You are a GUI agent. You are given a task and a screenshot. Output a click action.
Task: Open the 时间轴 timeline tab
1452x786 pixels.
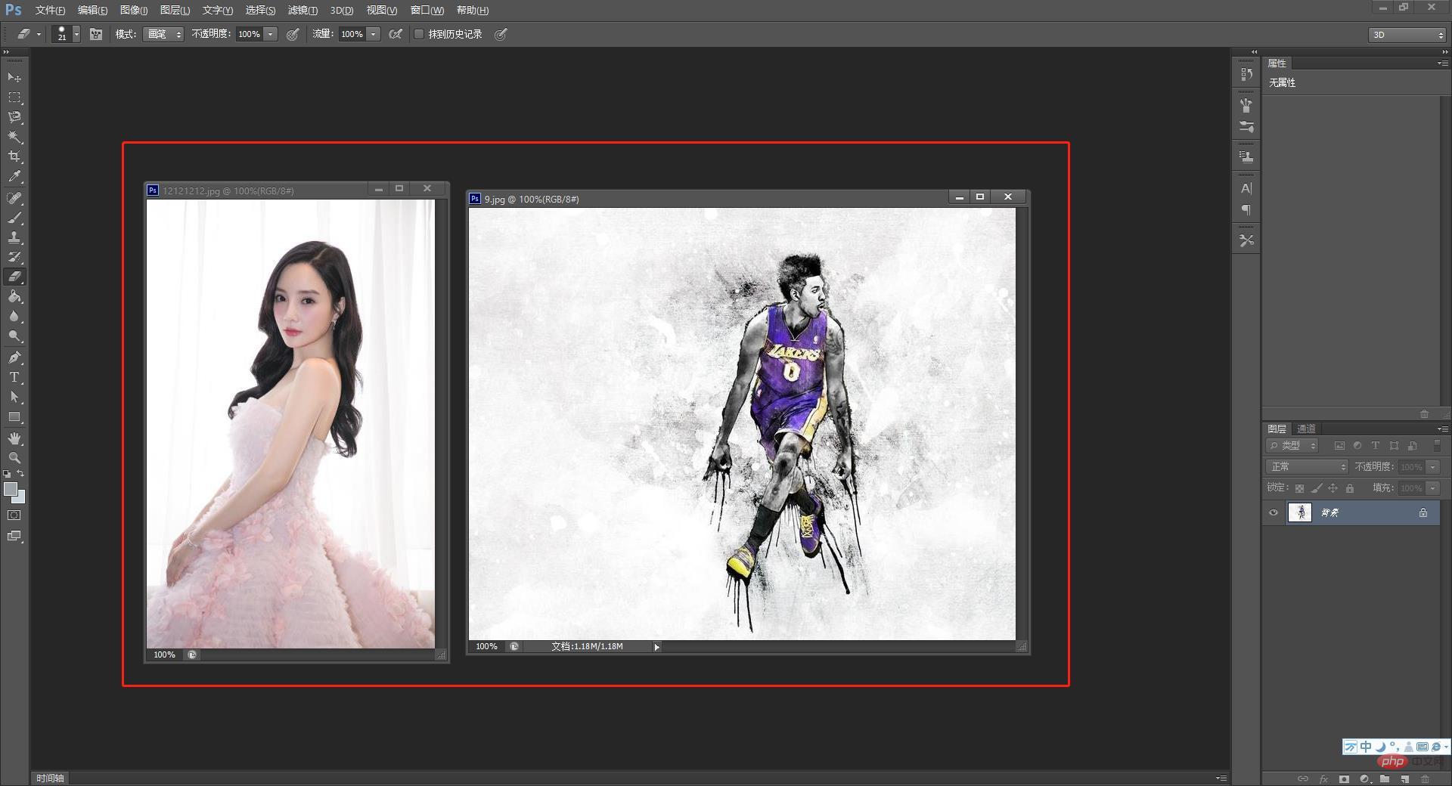tap(50, 778)
